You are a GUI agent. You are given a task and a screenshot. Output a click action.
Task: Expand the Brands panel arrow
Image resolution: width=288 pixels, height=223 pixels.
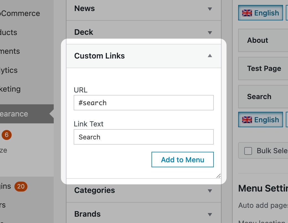pos(210,214)
